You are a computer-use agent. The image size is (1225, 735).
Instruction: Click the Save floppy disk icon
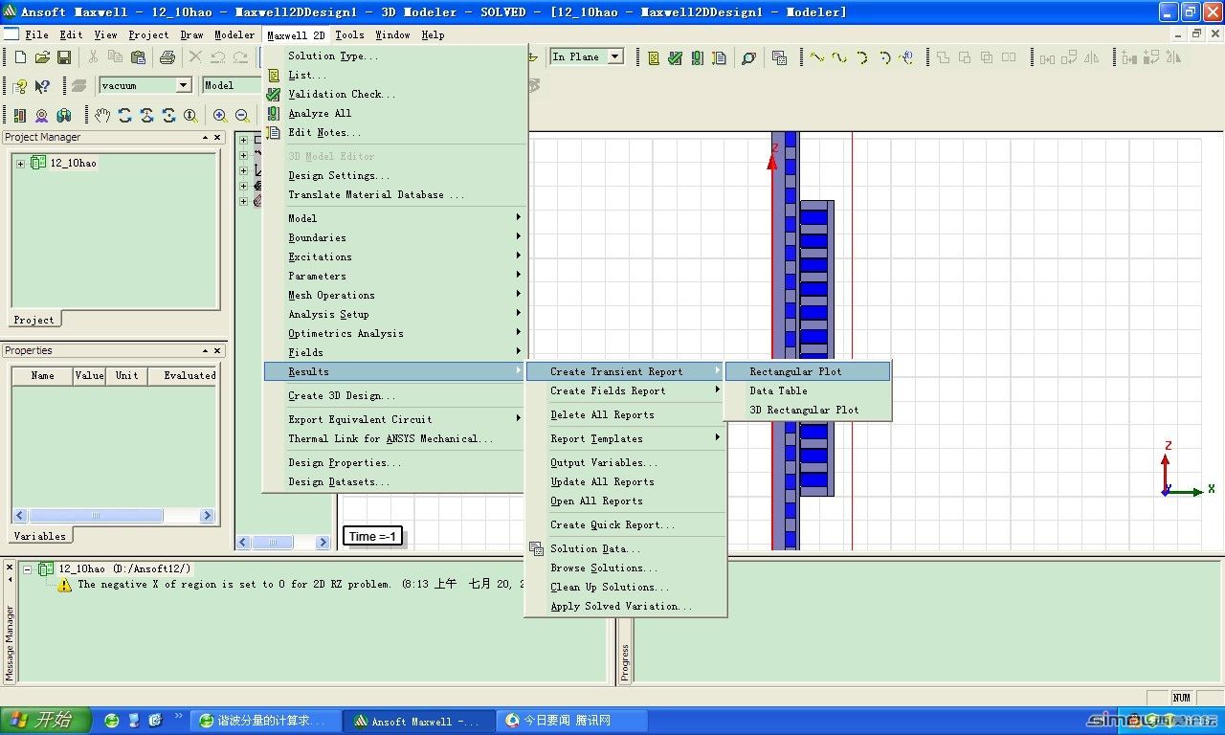point(64,57)
